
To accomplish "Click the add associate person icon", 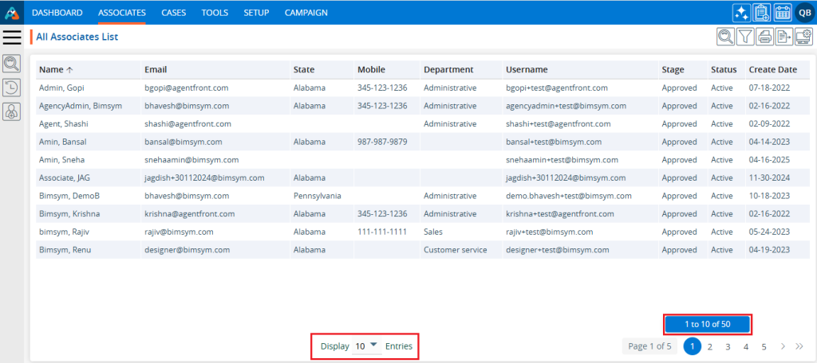I will (12, 113).
